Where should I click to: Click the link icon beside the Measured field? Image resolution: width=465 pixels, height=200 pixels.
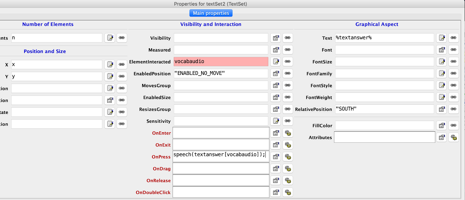pyautogui.click(x=287, y=50)
